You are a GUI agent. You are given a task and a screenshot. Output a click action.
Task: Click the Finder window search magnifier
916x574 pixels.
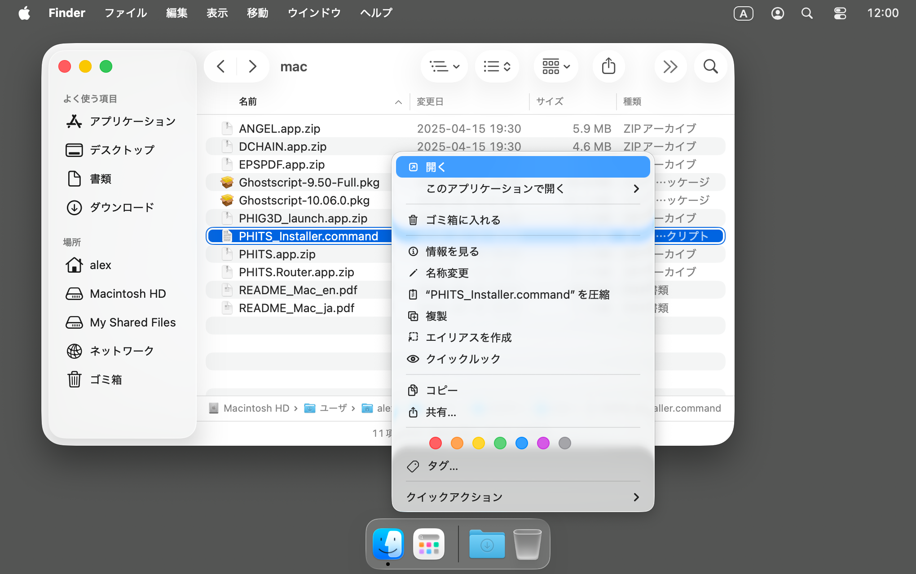(x=710, y=66)
